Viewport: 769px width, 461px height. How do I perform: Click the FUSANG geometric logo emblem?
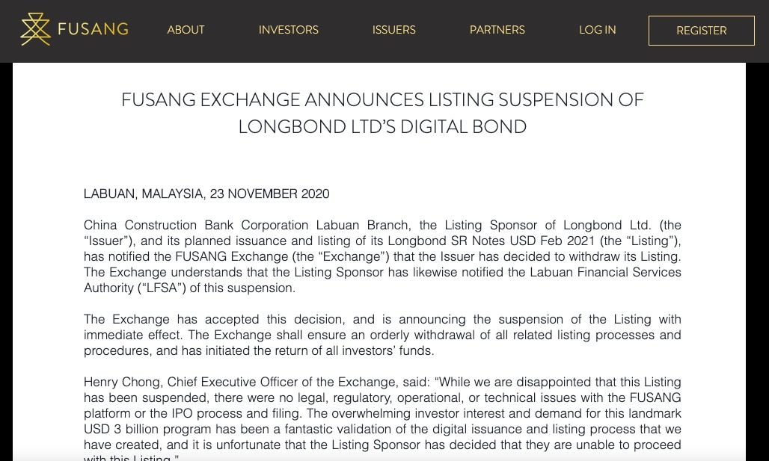(35, 30)
